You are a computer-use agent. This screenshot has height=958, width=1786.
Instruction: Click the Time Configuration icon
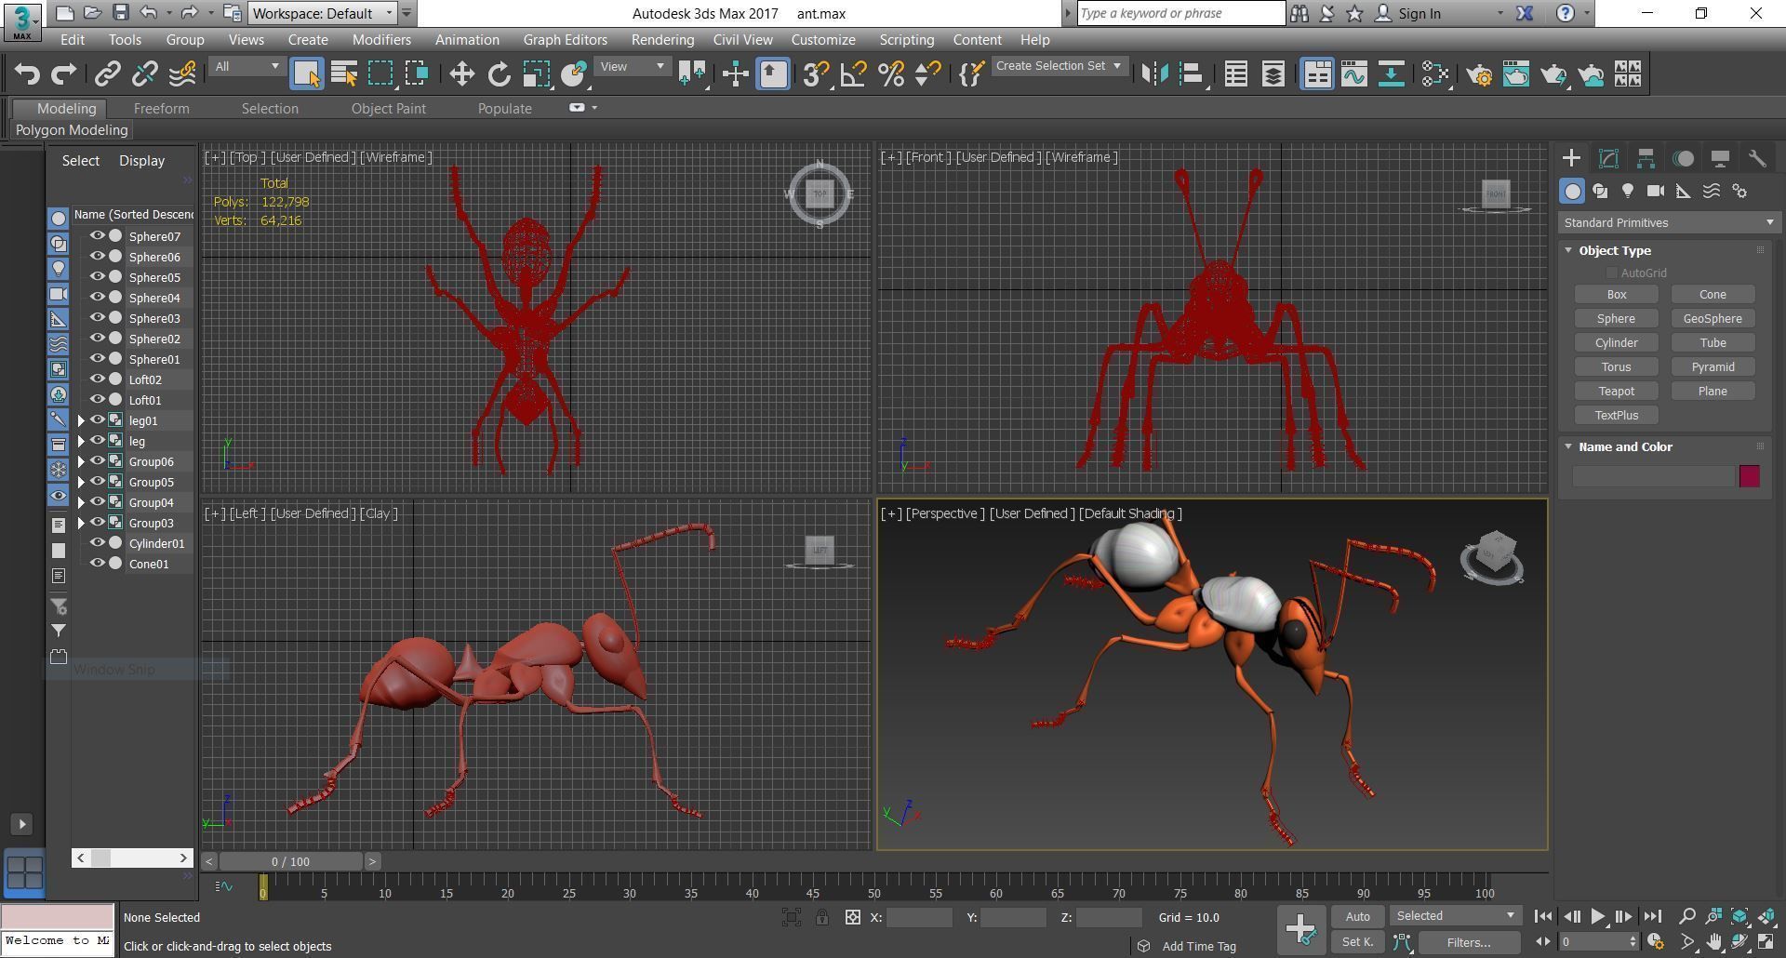pos(1655,942)
